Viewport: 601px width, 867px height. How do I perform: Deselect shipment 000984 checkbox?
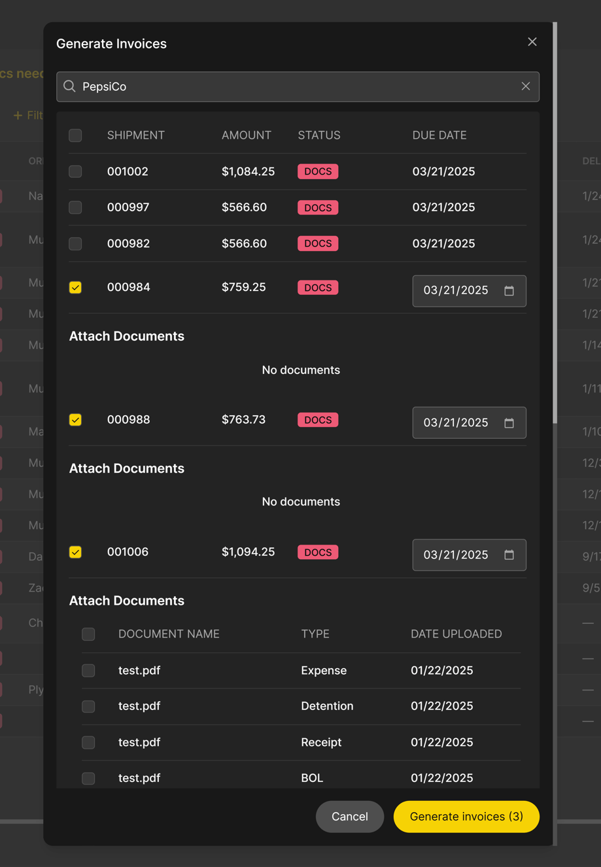click(x=75, y=287)
